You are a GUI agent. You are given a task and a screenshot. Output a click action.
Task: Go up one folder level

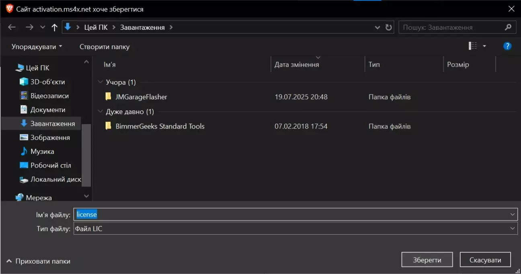tap(55, 27)
